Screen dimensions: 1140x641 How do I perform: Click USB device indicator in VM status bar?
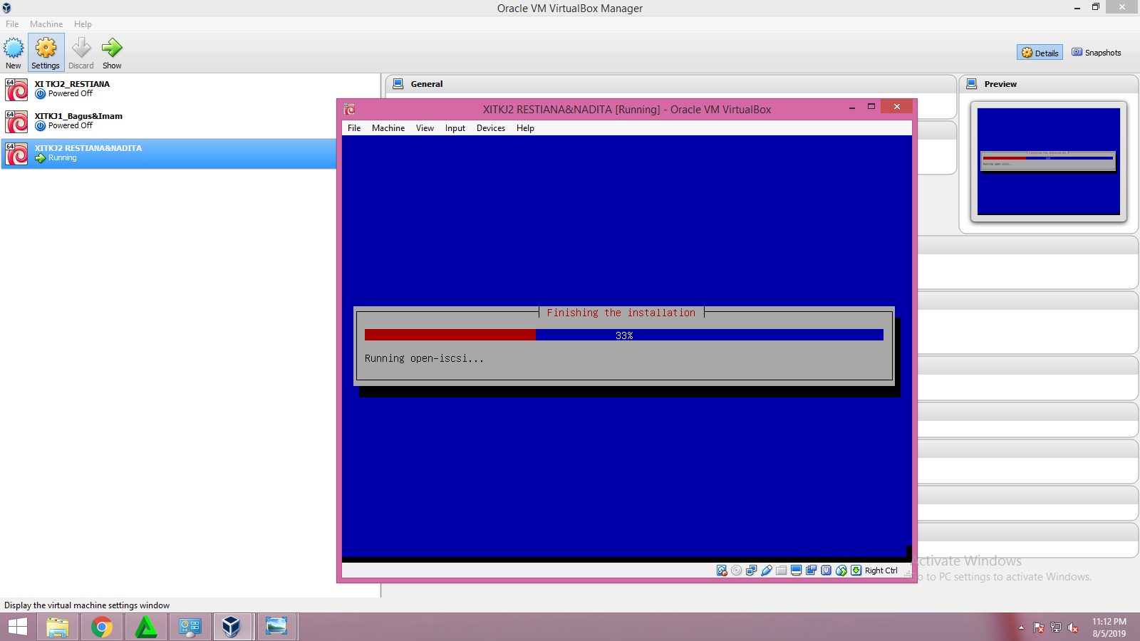coord(767,570)
